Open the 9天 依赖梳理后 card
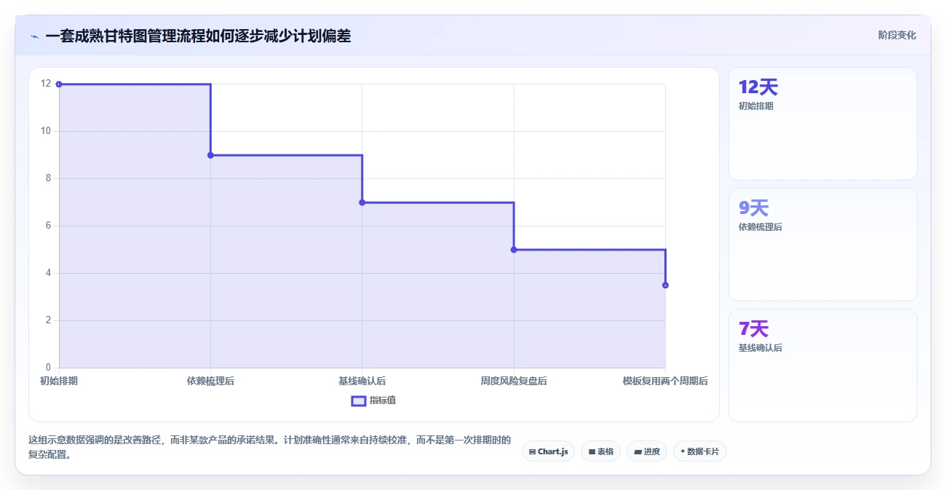The width and height of the screenshot is (946, 490). point(823,245)
